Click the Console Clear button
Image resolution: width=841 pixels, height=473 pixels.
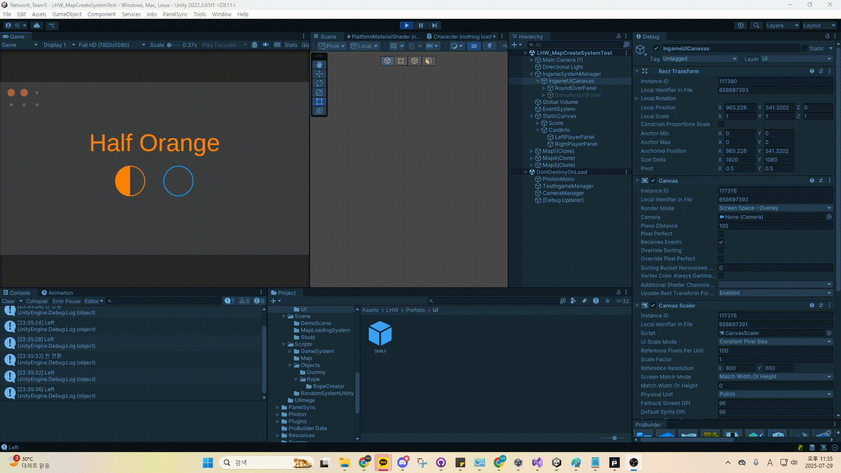8,301
